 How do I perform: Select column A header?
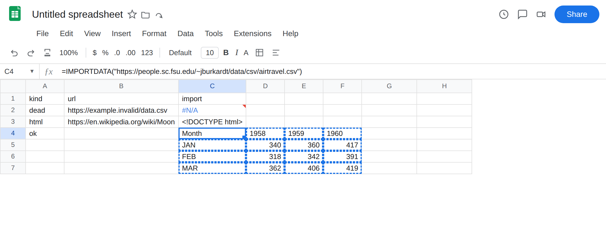[45, 86]
